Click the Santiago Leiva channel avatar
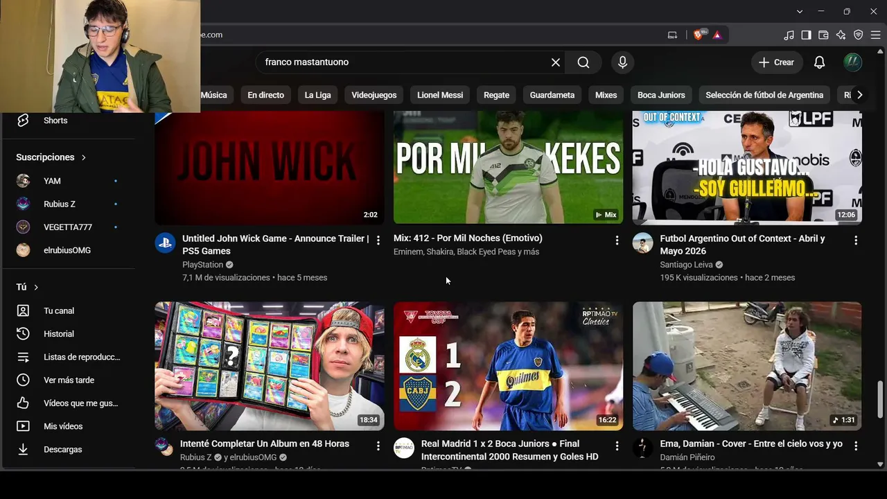Viewport: 887px width, 499px height. point(643,243)
